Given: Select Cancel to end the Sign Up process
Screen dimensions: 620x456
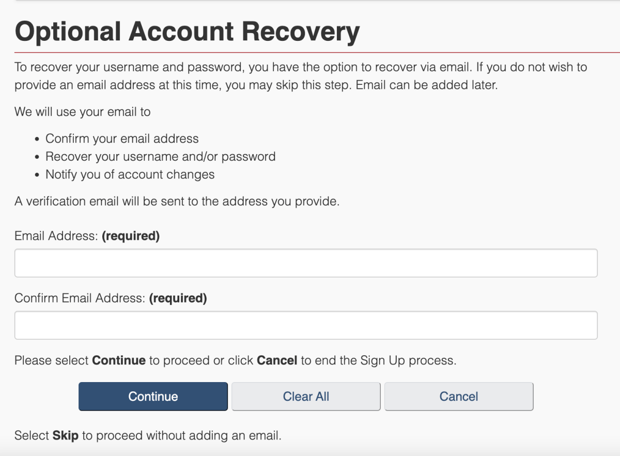Looking at the screenshot, I should pos(458,396).
